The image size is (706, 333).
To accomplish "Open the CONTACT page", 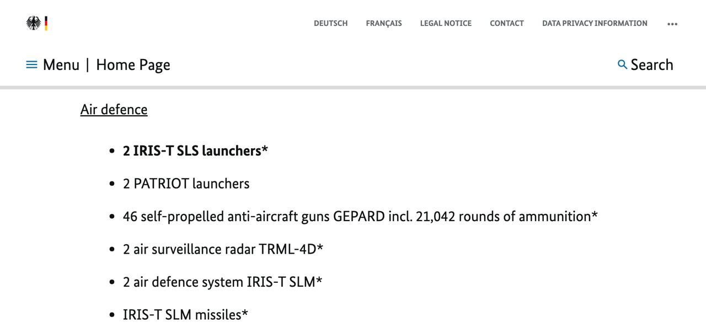I will 507,23.
